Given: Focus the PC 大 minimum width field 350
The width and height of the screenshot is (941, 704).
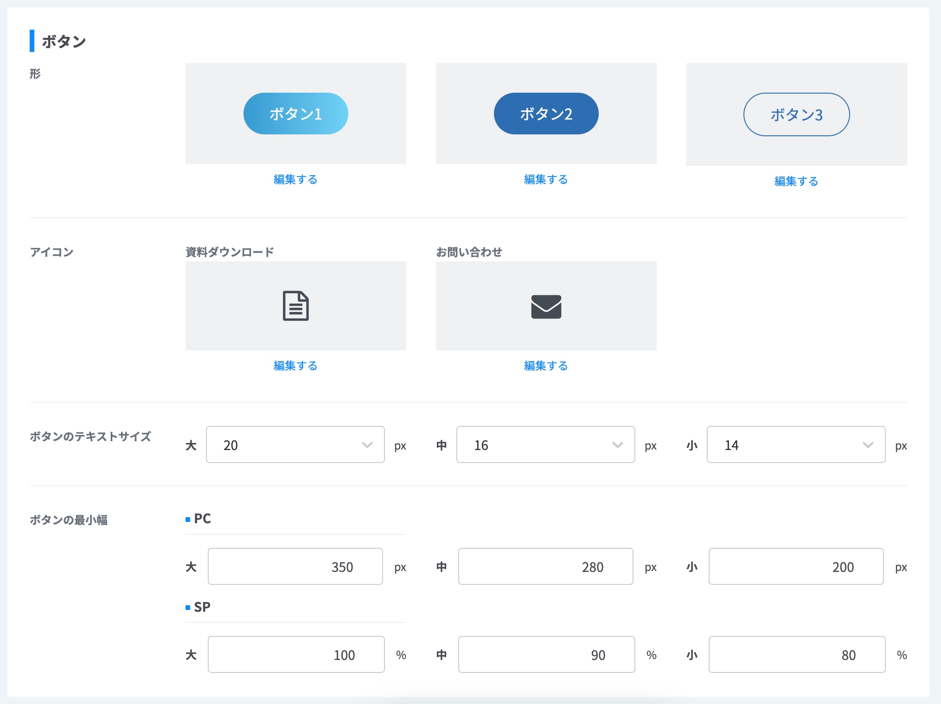Looking at the screenshot, I should click(295, 566).
